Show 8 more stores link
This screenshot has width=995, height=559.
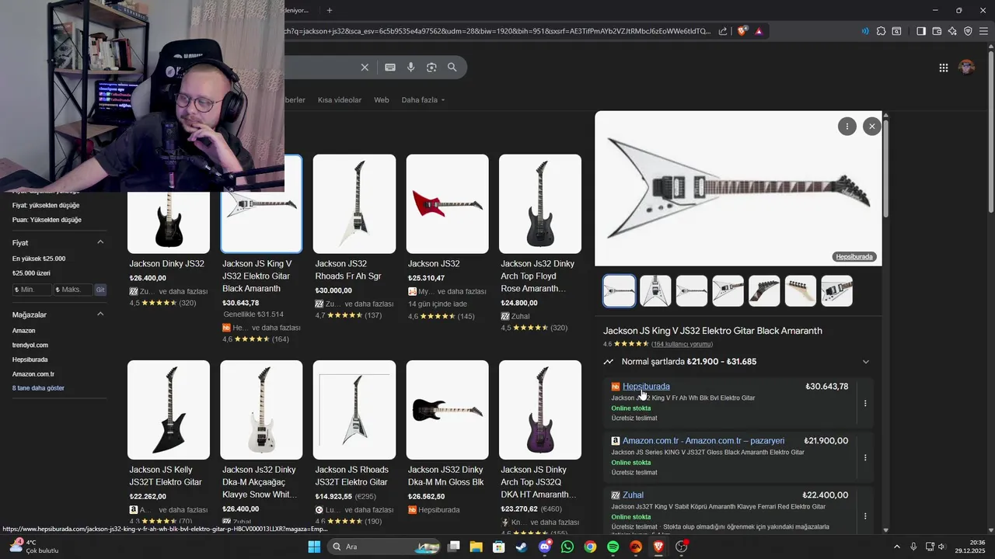pyautogui.click(x=38, y=388)
